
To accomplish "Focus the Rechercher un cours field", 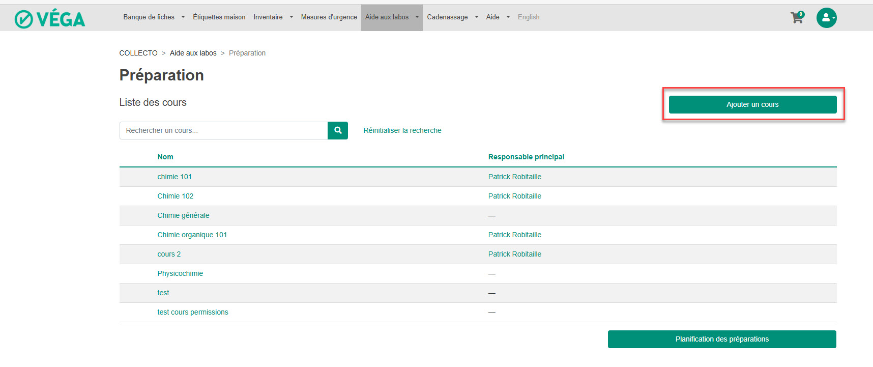I will (223, 130).
